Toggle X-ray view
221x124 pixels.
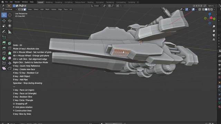click(200, 9)
